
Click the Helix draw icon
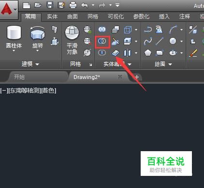point(159,30)
